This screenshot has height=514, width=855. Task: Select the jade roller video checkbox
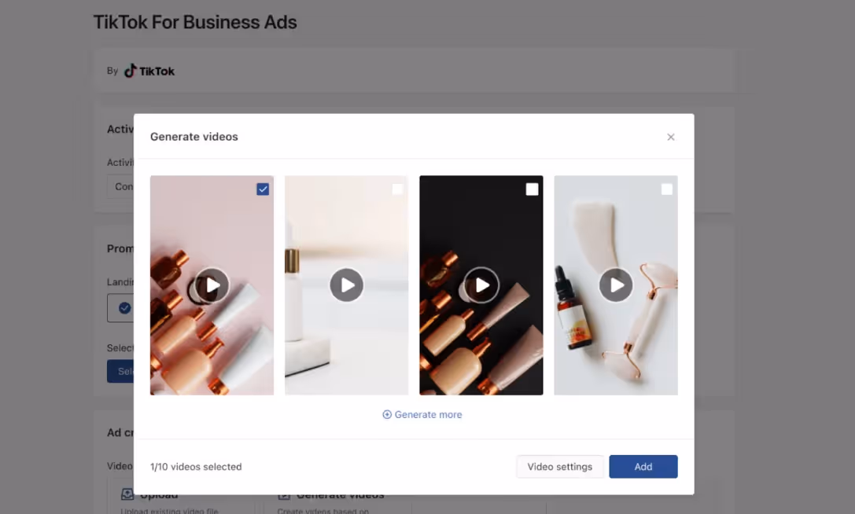point(667,189)
